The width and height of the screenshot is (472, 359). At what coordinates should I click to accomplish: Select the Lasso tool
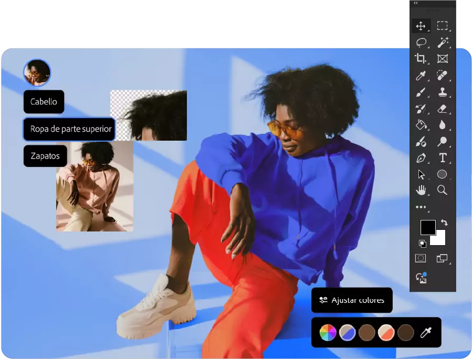pos(421,43)
